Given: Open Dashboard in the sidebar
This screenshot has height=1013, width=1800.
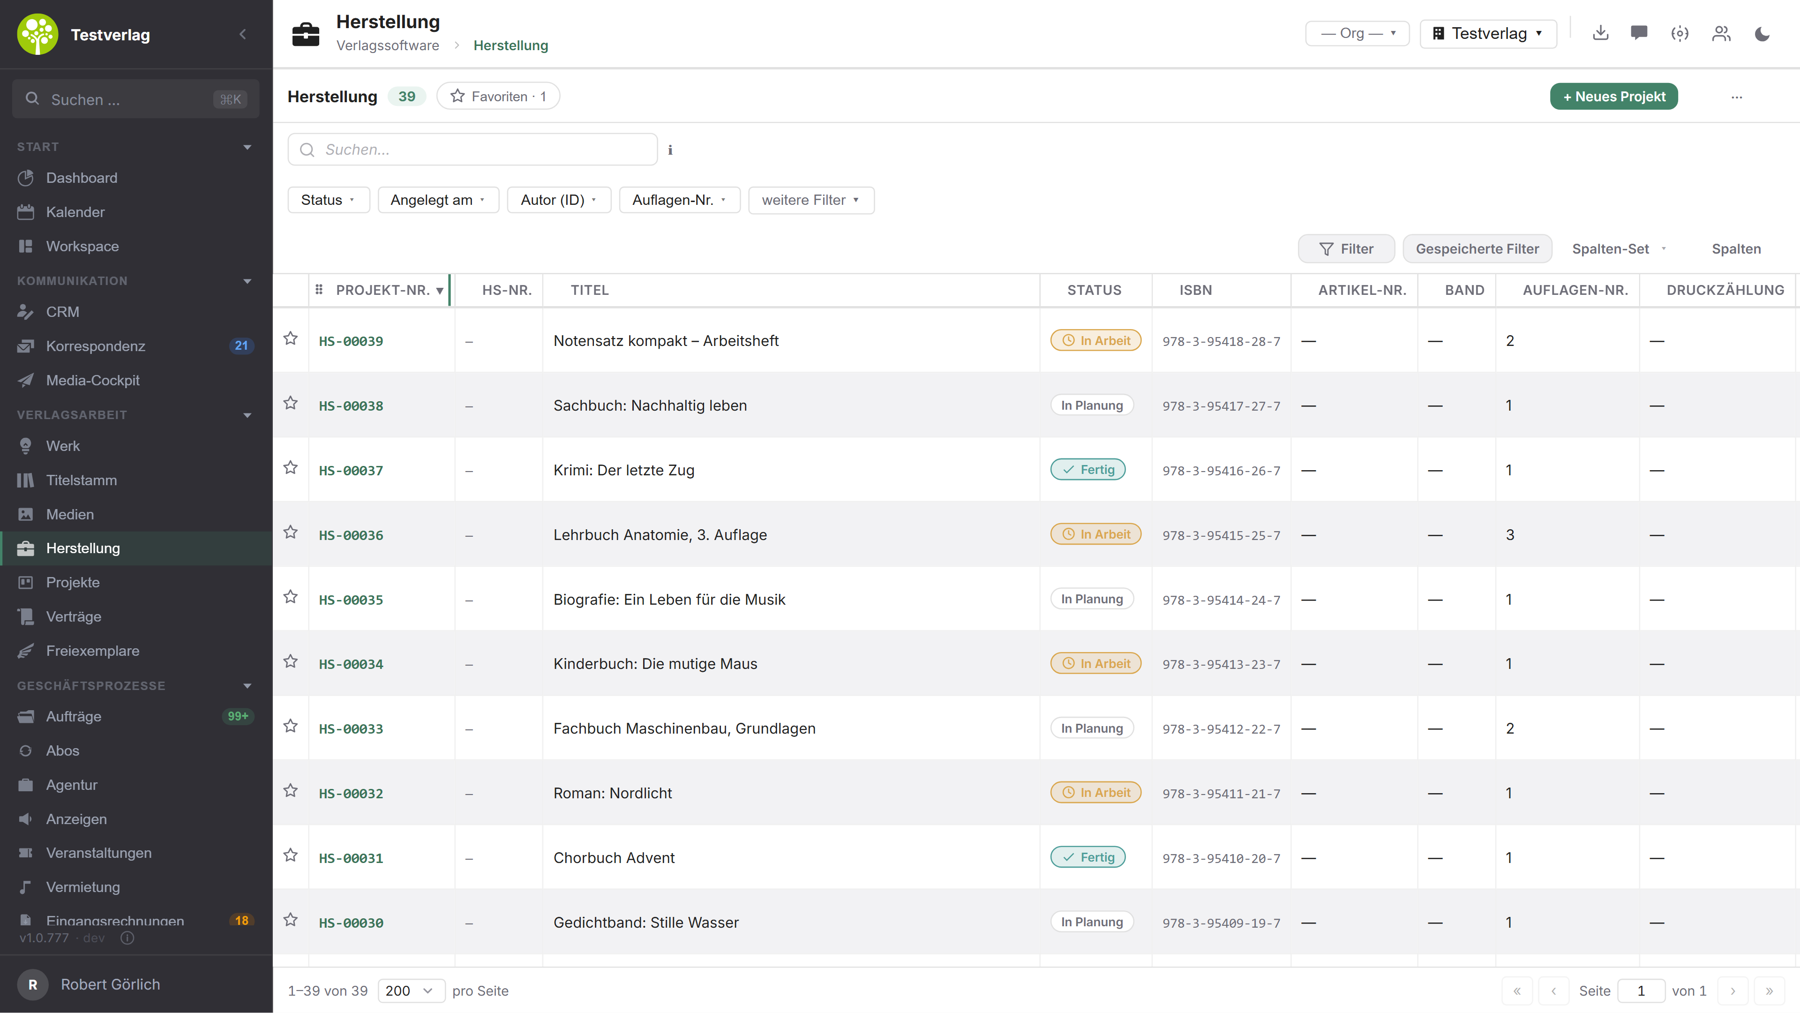Looking at the screenshot, I should click(136, 178).
